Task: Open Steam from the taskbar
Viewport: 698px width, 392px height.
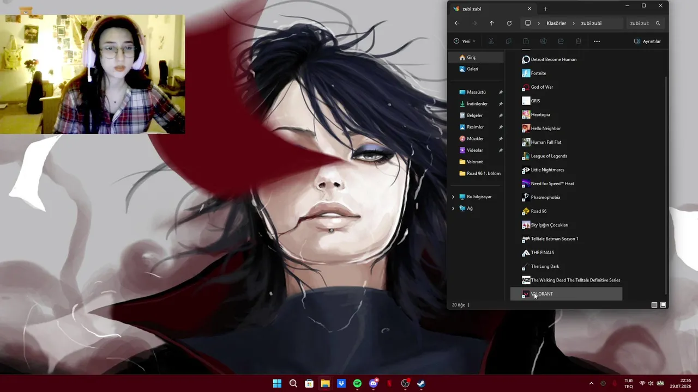Action: coord(422,383)
